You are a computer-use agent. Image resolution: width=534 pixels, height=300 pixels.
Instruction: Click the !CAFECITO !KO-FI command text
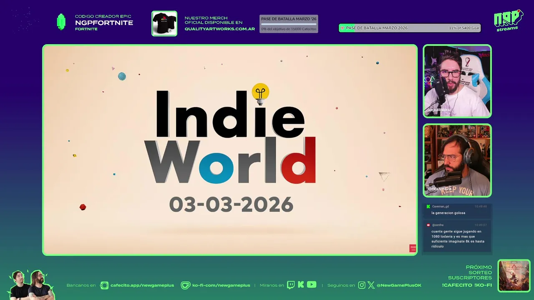click(467, 285)
